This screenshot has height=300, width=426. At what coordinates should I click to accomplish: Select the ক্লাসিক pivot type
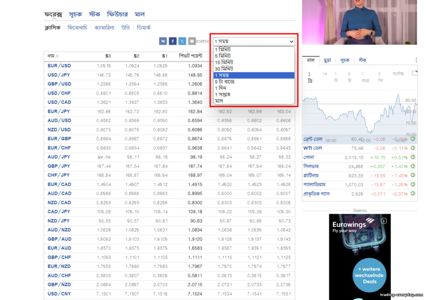point(53,27)
